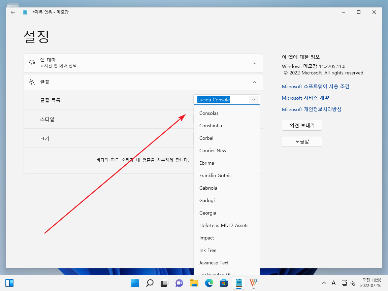Open the striped app icon on taskbar
This screenshot has height=291, width=388.
click(x=254, y=283)
